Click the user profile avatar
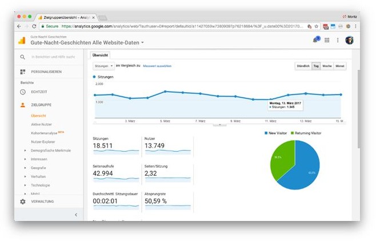The image size is (376, 241). point(349,40)
